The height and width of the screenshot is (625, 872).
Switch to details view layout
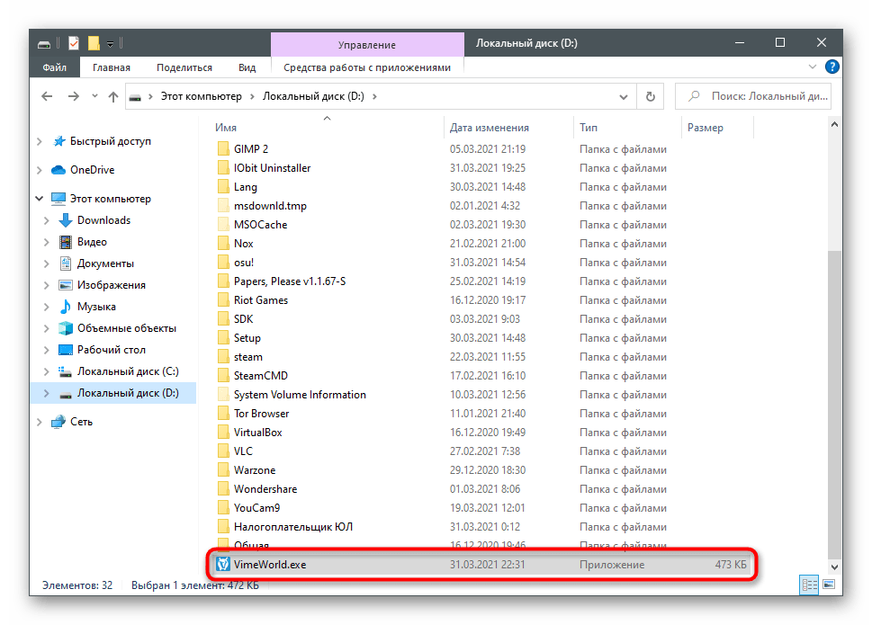point(809,585)
